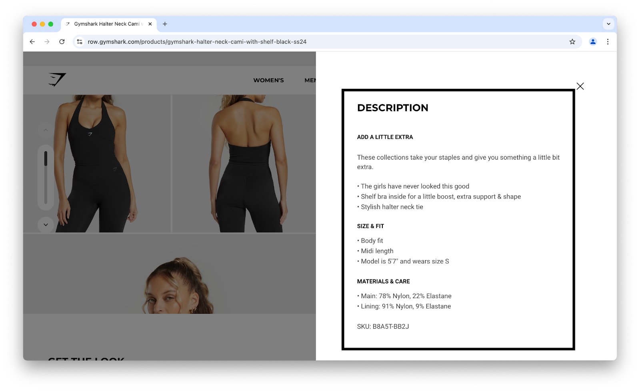Open Chrome three-dot menu
640x391 pixels.
pos(608,42)
